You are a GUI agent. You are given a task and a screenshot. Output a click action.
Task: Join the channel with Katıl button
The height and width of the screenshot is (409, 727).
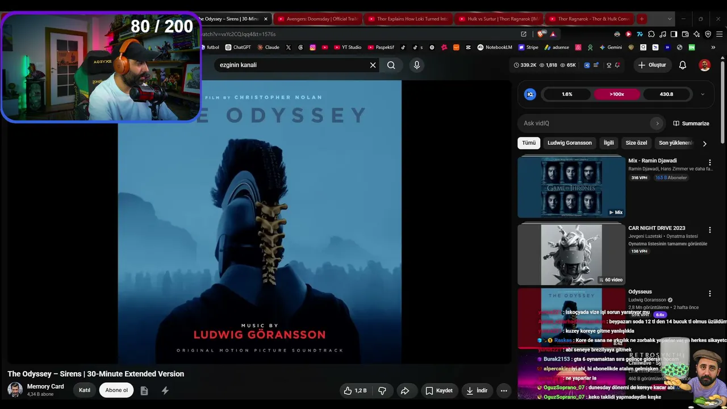(85, 390)
